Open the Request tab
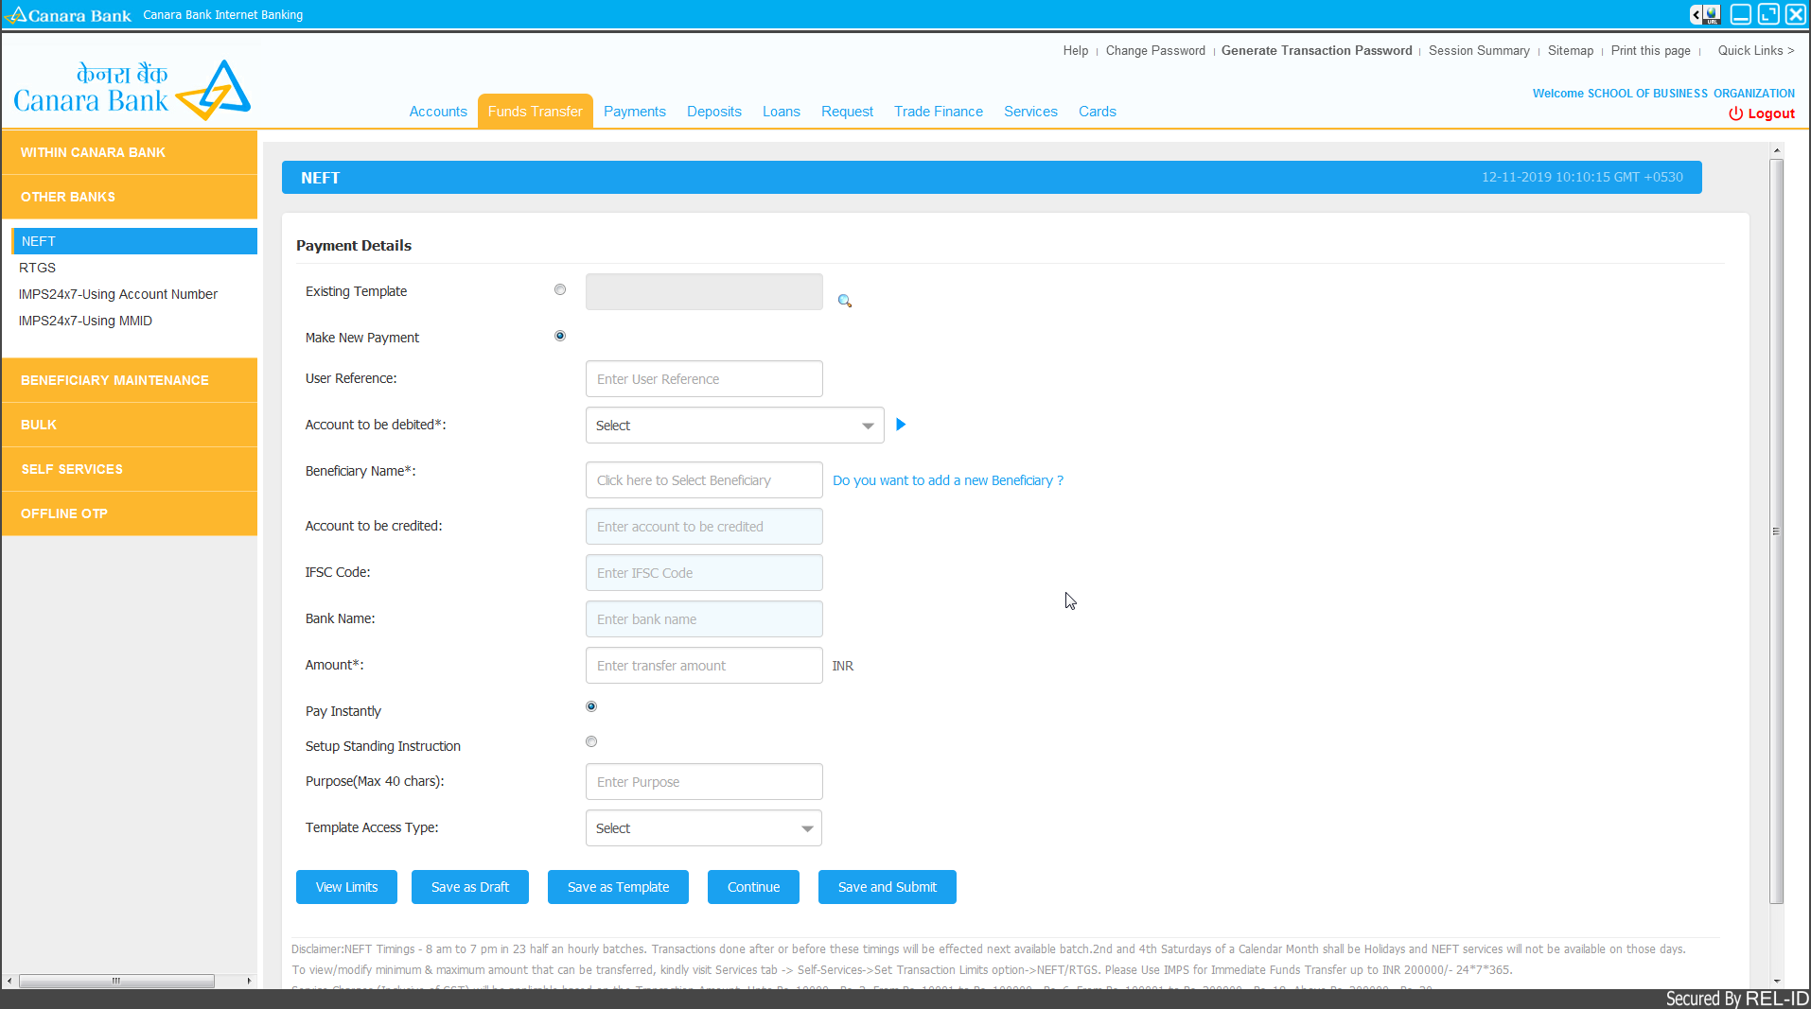This screenshot has height=1009, width=1811. click(x=847, y=112)
